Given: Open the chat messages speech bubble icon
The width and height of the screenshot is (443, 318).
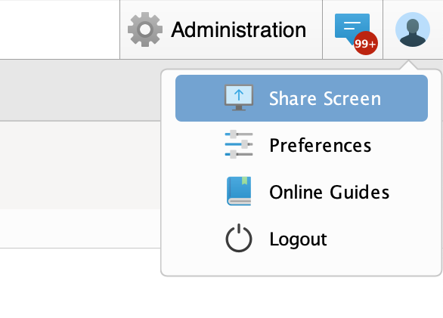Looking at the screenshot, I should point(352,29).
